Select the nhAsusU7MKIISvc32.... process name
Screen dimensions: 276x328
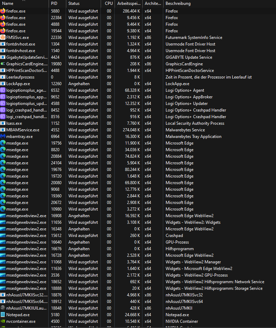(27, 295)
